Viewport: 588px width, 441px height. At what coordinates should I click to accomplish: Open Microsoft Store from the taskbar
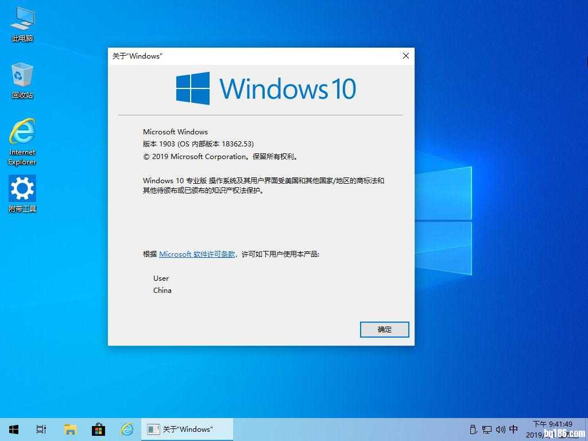tap(98, 429)
